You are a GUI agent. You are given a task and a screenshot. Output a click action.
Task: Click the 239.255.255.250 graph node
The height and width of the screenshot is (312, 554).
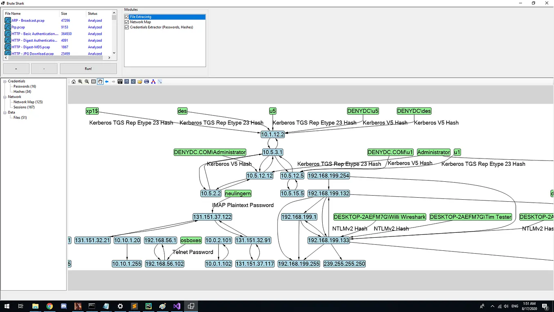[344, 264]
